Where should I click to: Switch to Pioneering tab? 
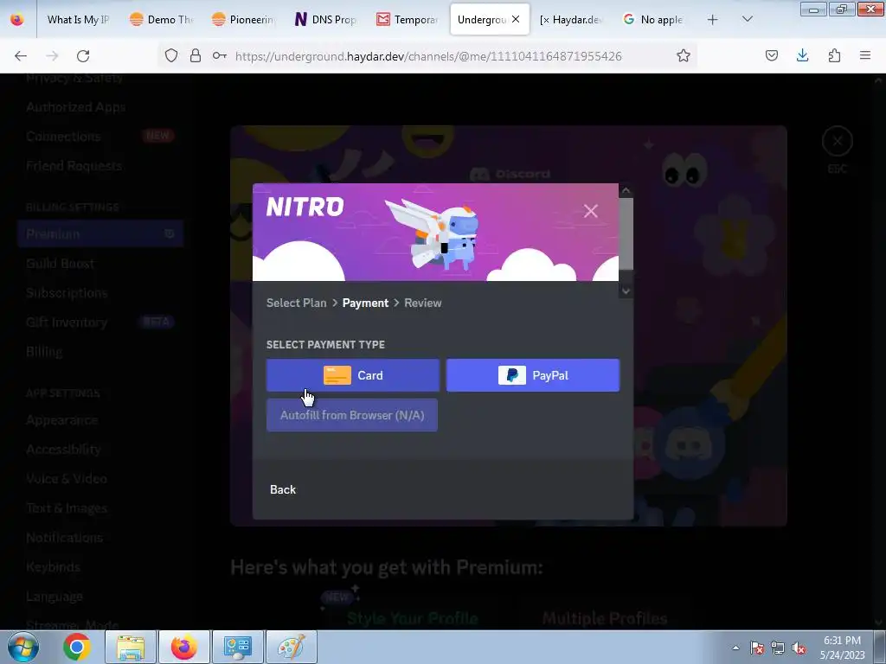pos(243,20)
